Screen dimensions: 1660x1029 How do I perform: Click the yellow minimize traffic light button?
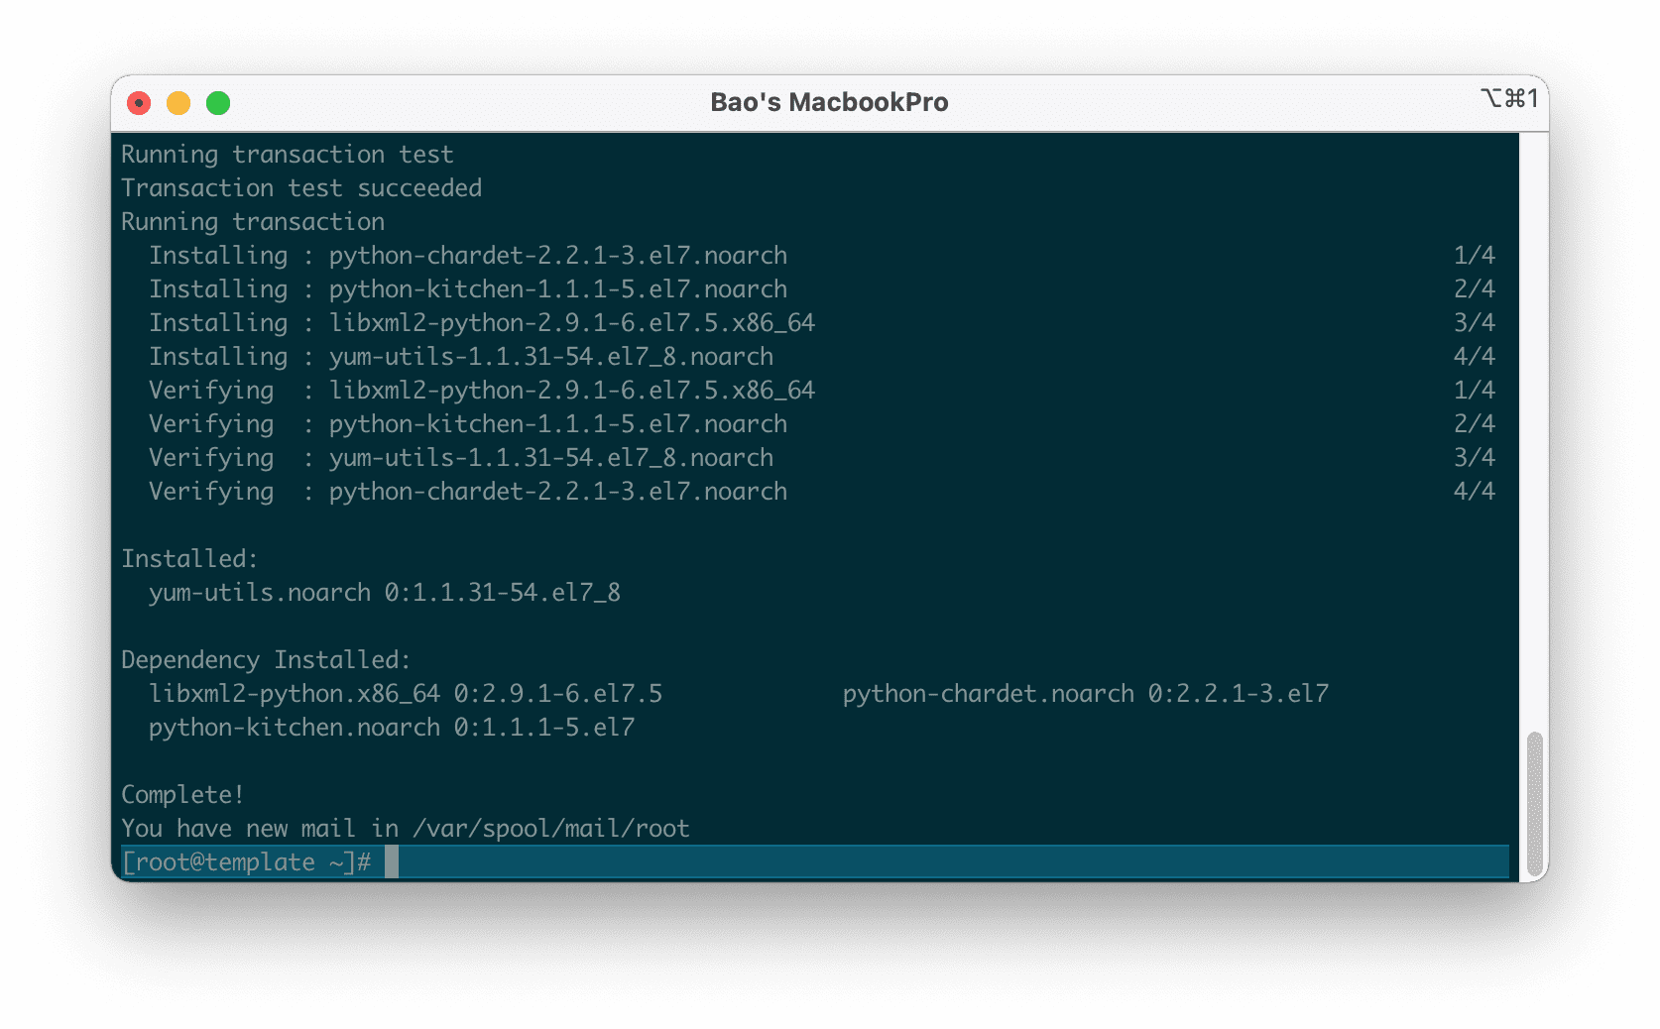(x=178, y=102)
